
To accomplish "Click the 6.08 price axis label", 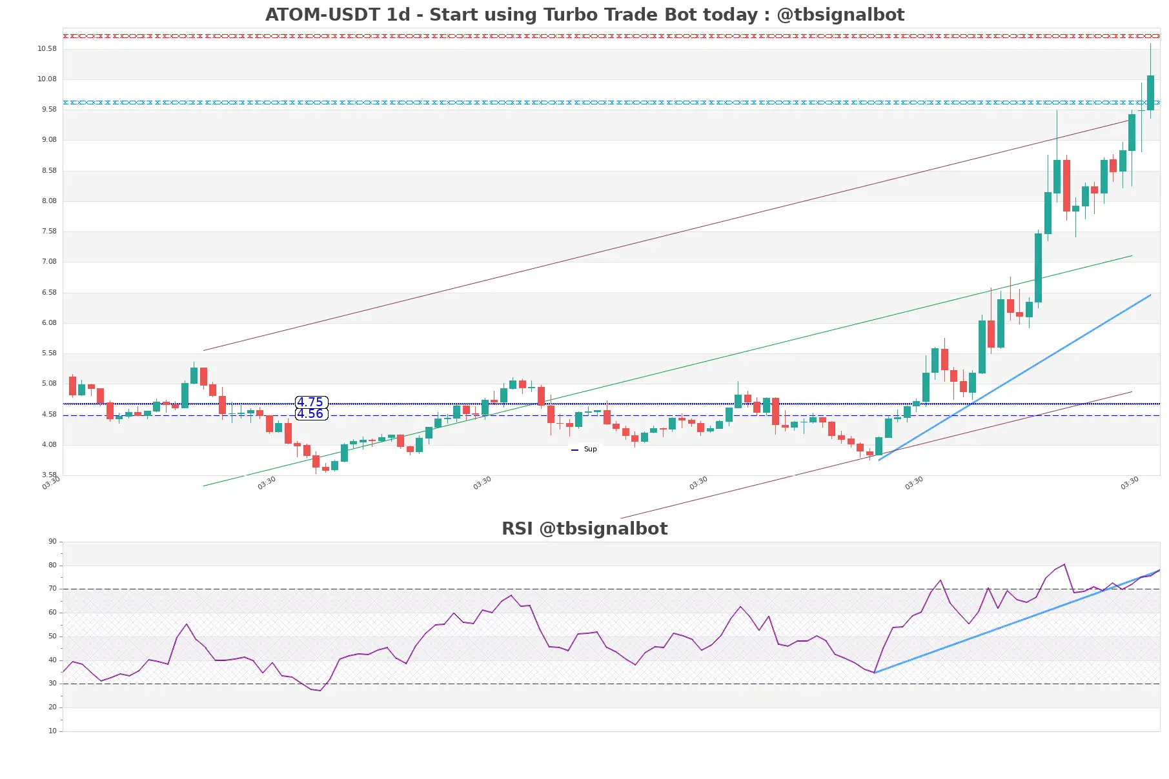I will (x=49, y=323).
